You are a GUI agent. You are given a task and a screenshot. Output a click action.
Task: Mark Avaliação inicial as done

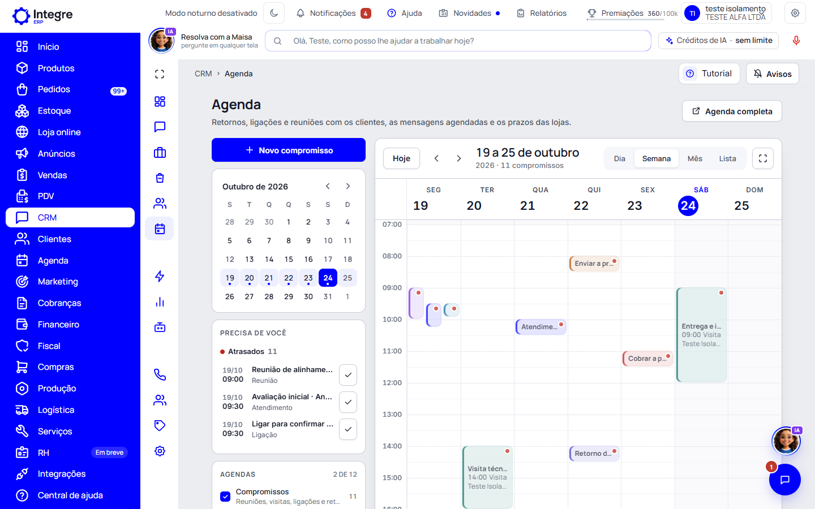point(348,402)
